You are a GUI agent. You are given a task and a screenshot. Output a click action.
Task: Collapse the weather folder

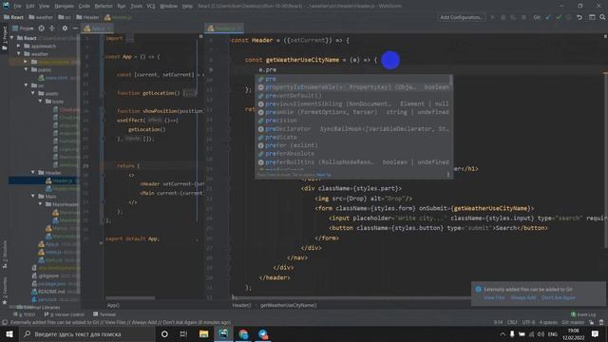coord(19,54)
